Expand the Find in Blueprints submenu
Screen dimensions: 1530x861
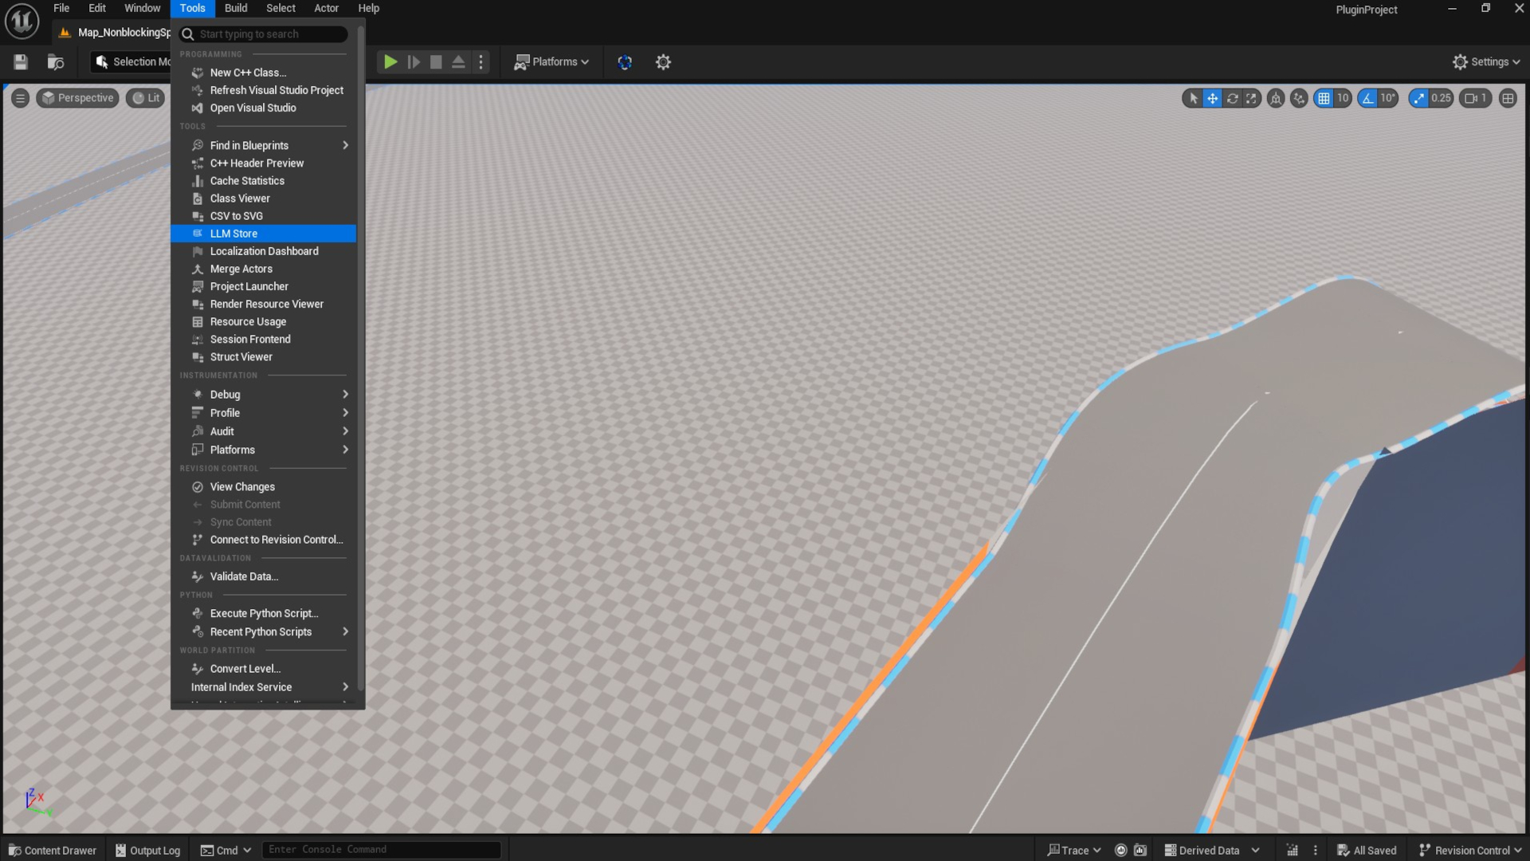coord(264,145)
